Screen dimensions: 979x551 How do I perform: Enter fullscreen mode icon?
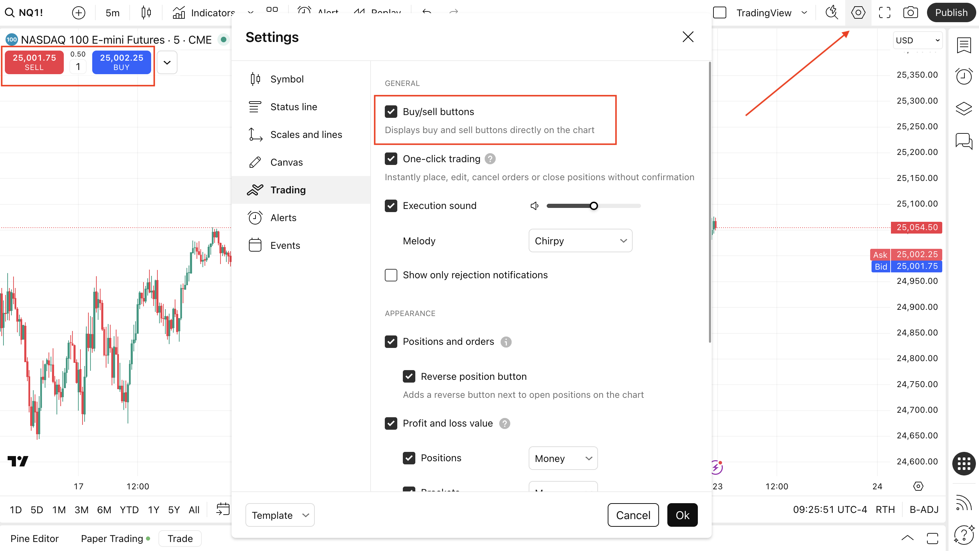pyautogui.click(x=884, y=12)
